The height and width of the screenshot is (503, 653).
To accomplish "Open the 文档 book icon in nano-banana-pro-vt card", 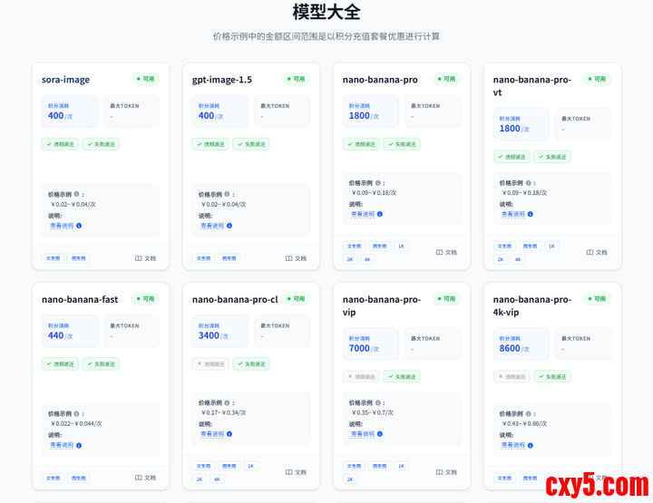I will click(x=590, y=253).
